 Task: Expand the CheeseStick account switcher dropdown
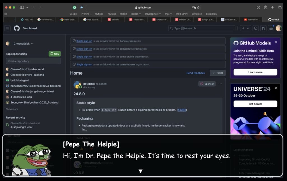(x=32, y=44)
